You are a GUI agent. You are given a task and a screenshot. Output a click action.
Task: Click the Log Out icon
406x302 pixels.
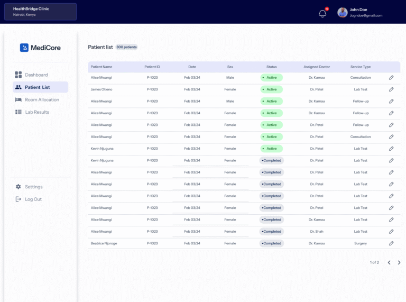(x=19, y=199)
